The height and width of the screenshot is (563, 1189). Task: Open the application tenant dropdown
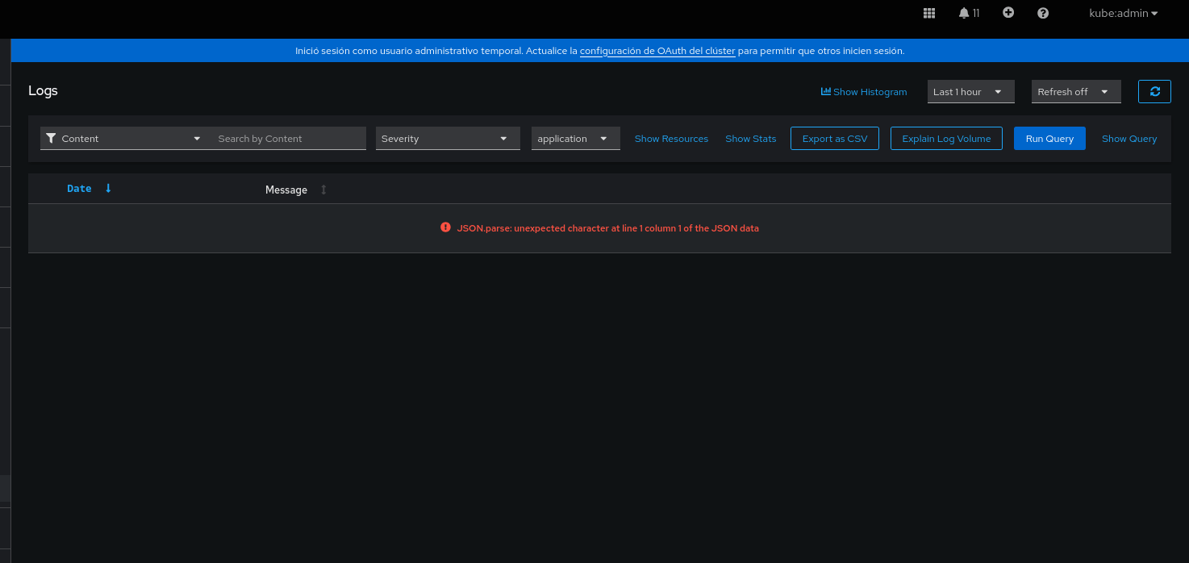coord(576,138)
